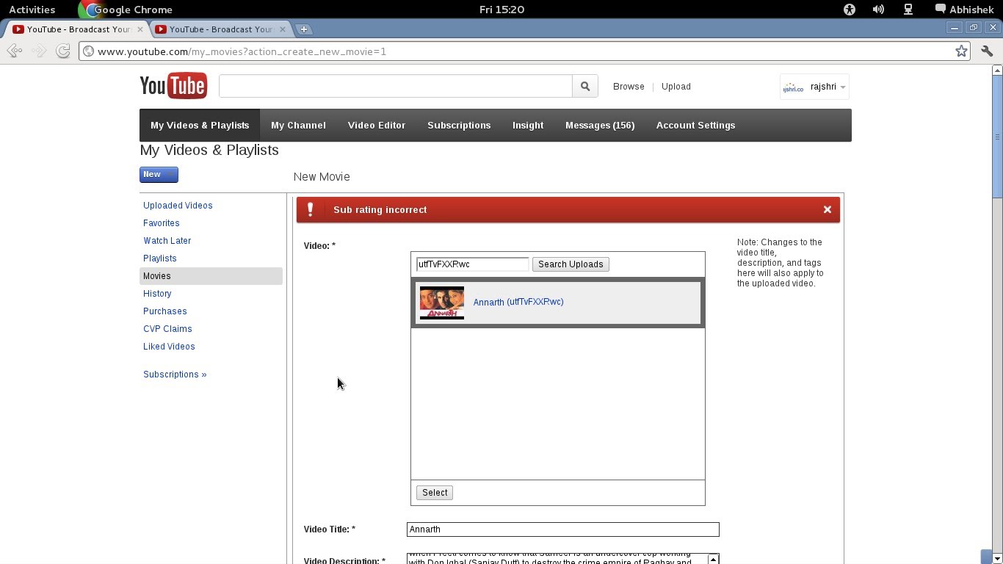Click the Video Description text area

tap(557, 559)
